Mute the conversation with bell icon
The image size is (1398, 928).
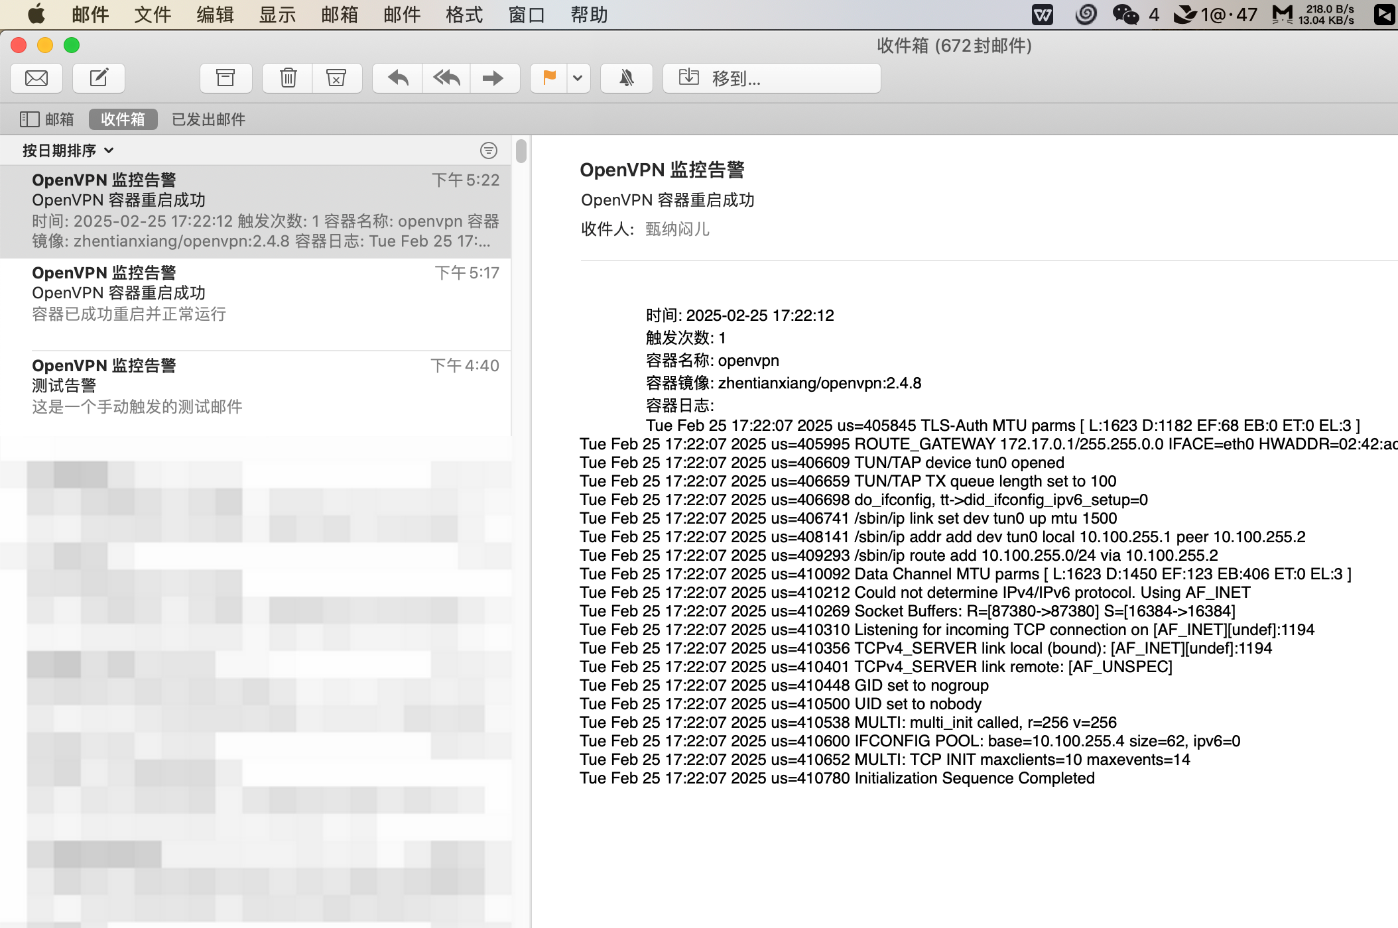click(x=626, y=78)
